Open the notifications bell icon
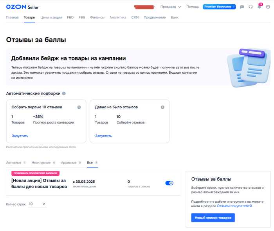 point(259,7)
